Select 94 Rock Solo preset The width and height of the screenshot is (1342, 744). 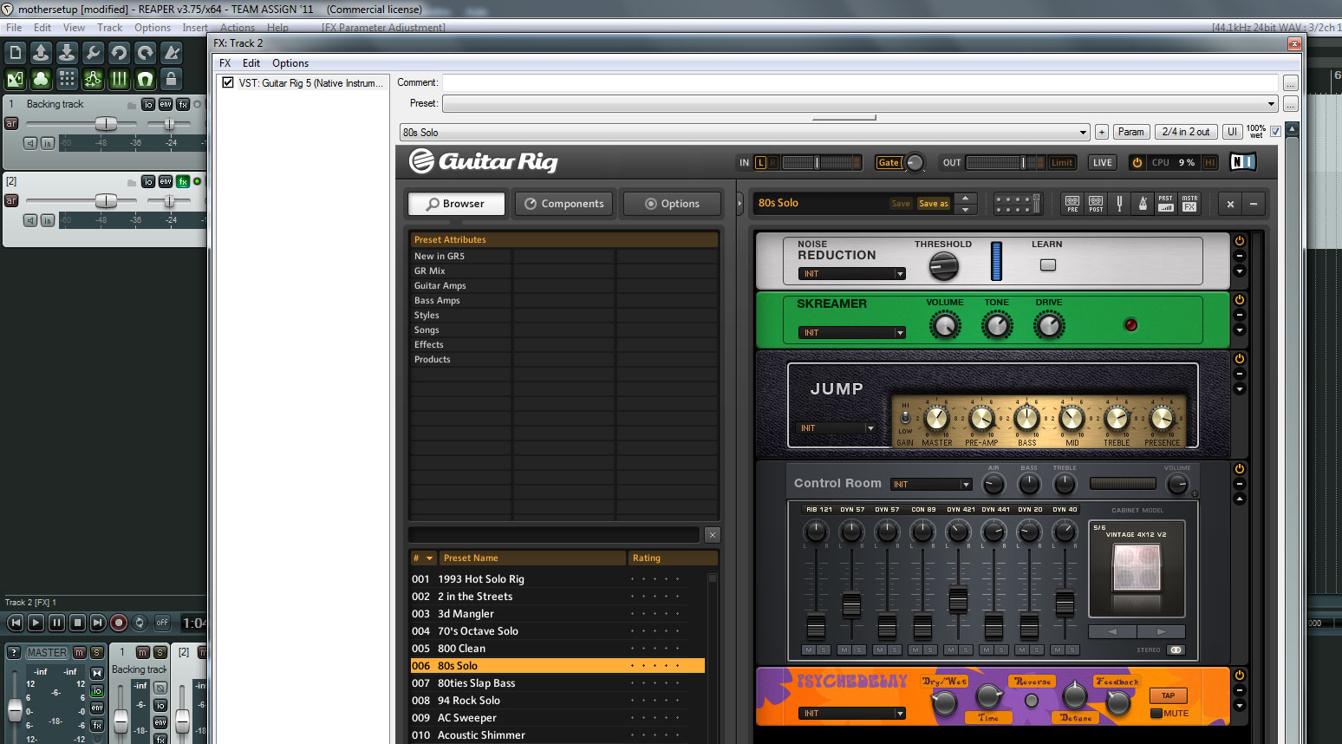pyautogui.click(x=557, y=701)
